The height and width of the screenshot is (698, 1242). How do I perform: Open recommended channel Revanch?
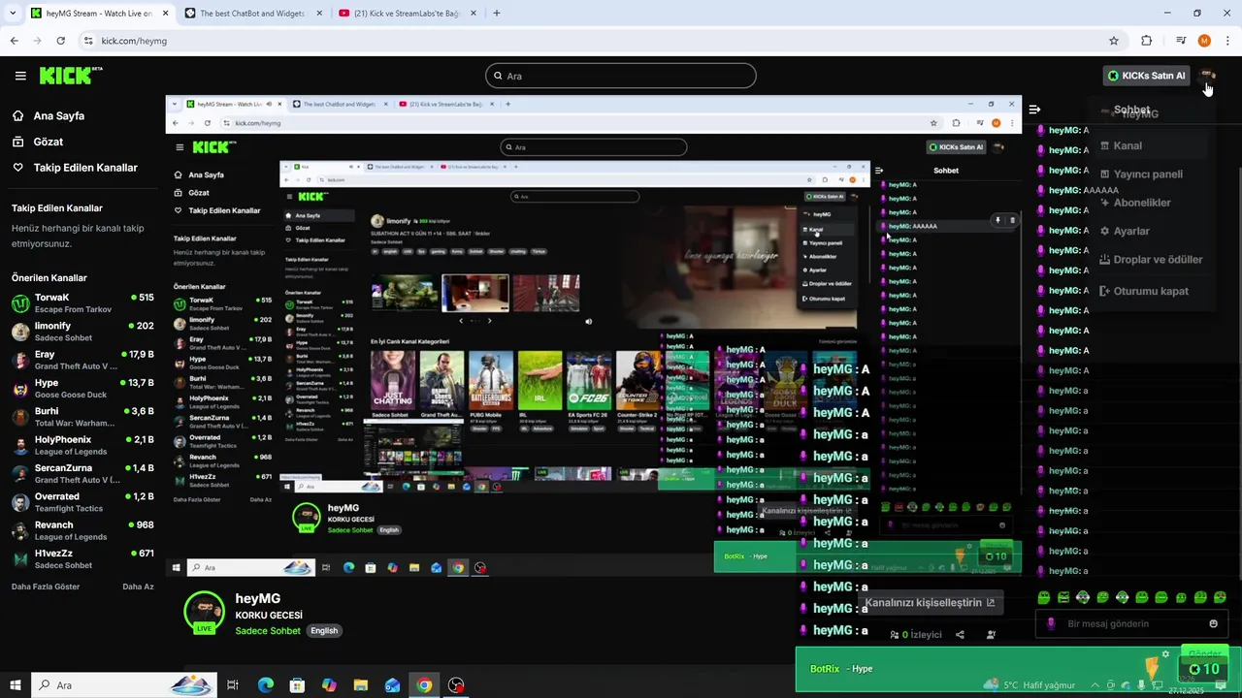[x=82, y=530]
